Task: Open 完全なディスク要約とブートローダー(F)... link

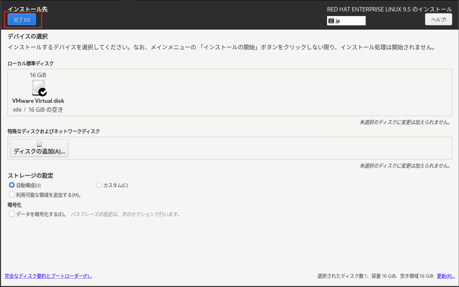Action: click(49, 276)
